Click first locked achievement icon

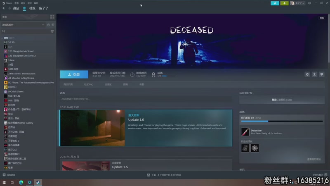point(245,148)
